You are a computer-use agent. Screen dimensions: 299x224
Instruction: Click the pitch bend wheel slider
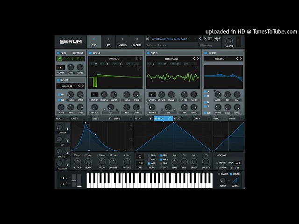click(x=74, y=180)
